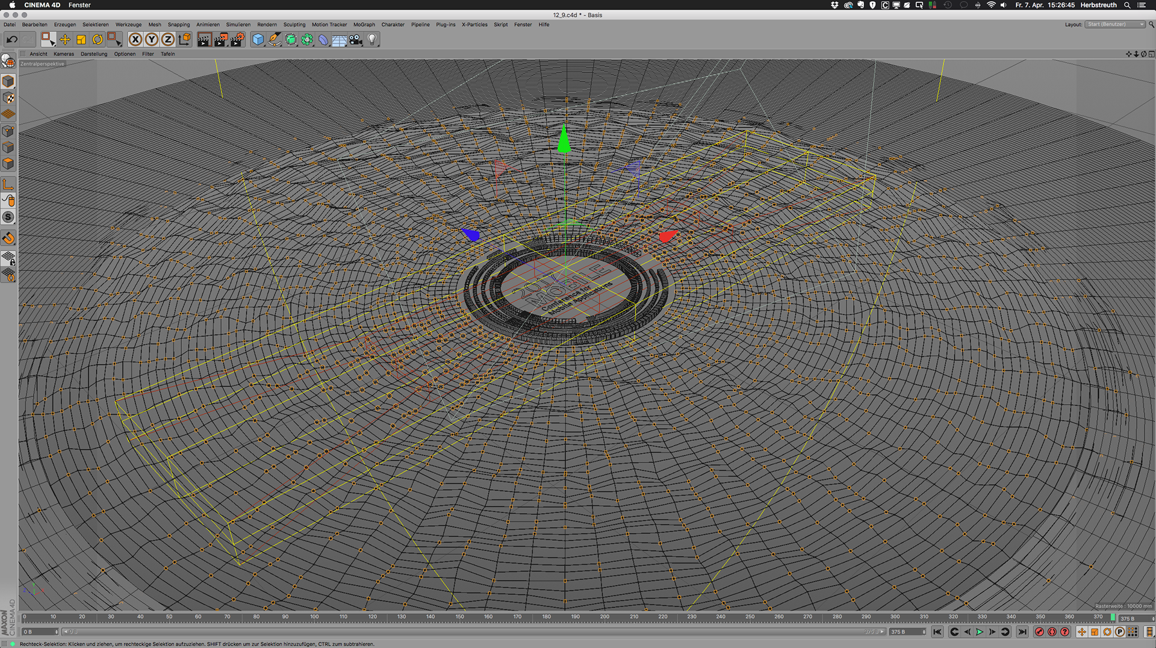This screenshot has height=648, width=1156.
Task: Open viewport Kameras menu
Action: pyautogui.click(x=64, y=54)
